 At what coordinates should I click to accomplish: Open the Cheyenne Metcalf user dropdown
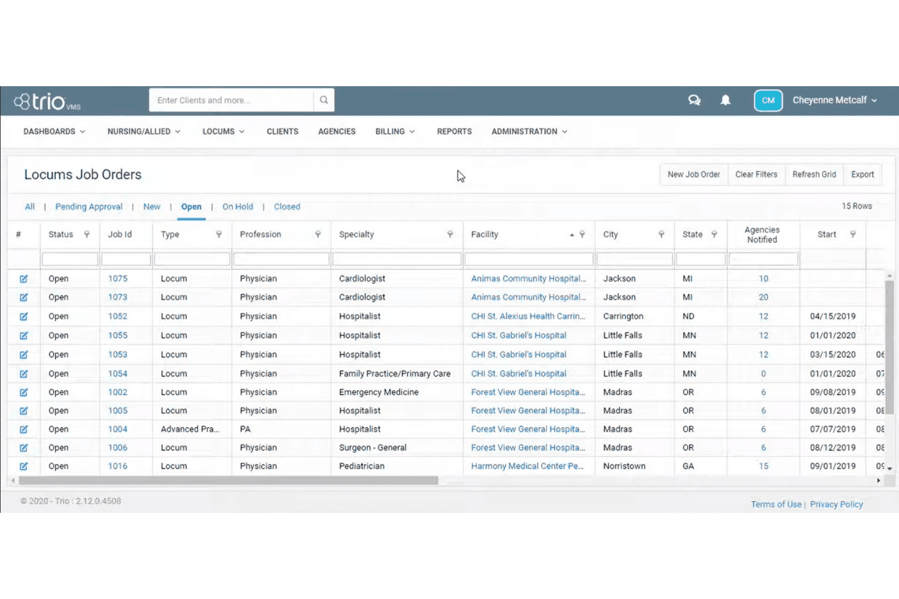pos(835,100)
